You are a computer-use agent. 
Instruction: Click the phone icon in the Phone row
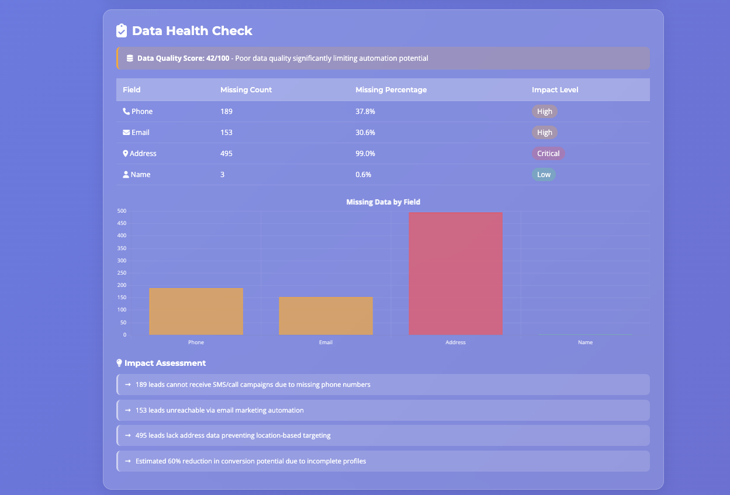[125, 111]
